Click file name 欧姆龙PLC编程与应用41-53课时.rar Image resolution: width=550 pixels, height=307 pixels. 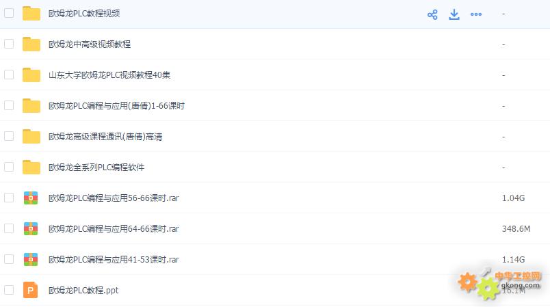point(114,260)
